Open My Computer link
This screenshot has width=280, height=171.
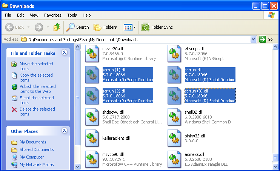(x=32, y=157)
